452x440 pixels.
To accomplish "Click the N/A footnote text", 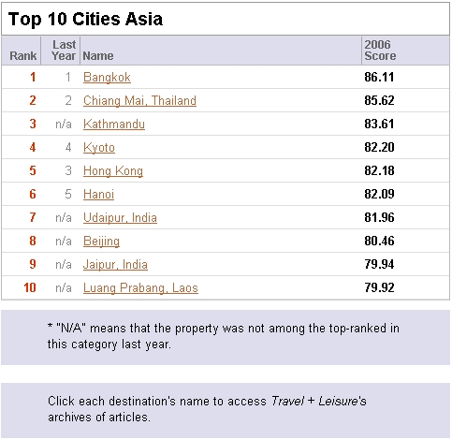I will click(224, 336).
